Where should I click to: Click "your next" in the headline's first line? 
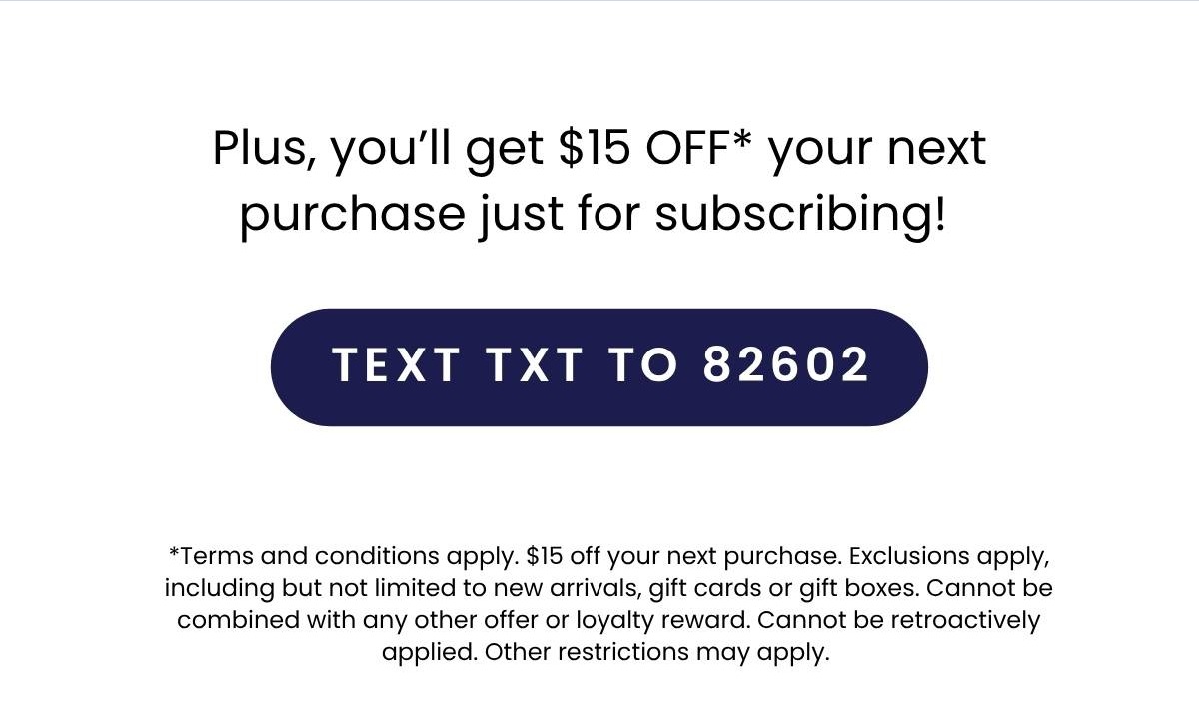click(x=877, y=149)
